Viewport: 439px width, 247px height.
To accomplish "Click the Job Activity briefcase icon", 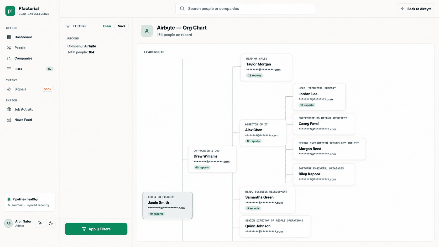I will click(9, 109).
